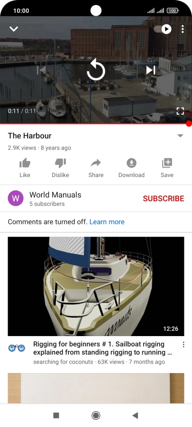The width and height of the screenshot is (192, 427).
Task: Tap the searching for coconuts channel icon
Action: [x=17, y=348]
